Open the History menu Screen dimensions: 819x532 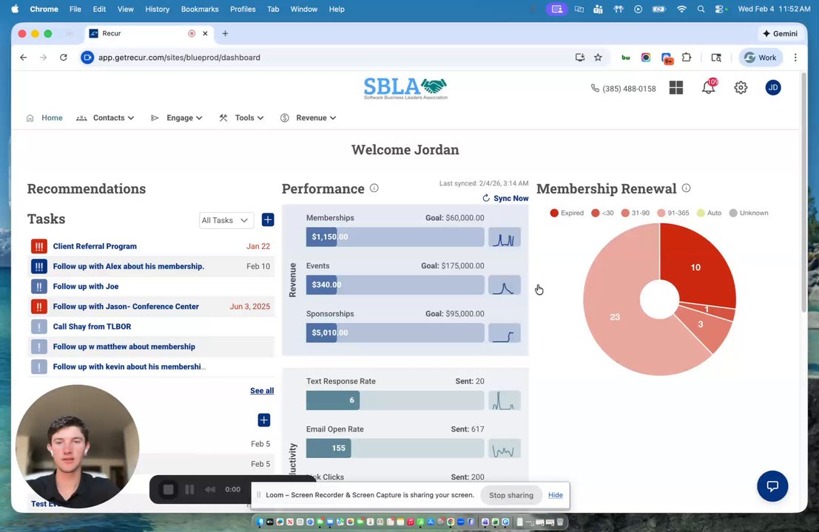pos(158,9)
